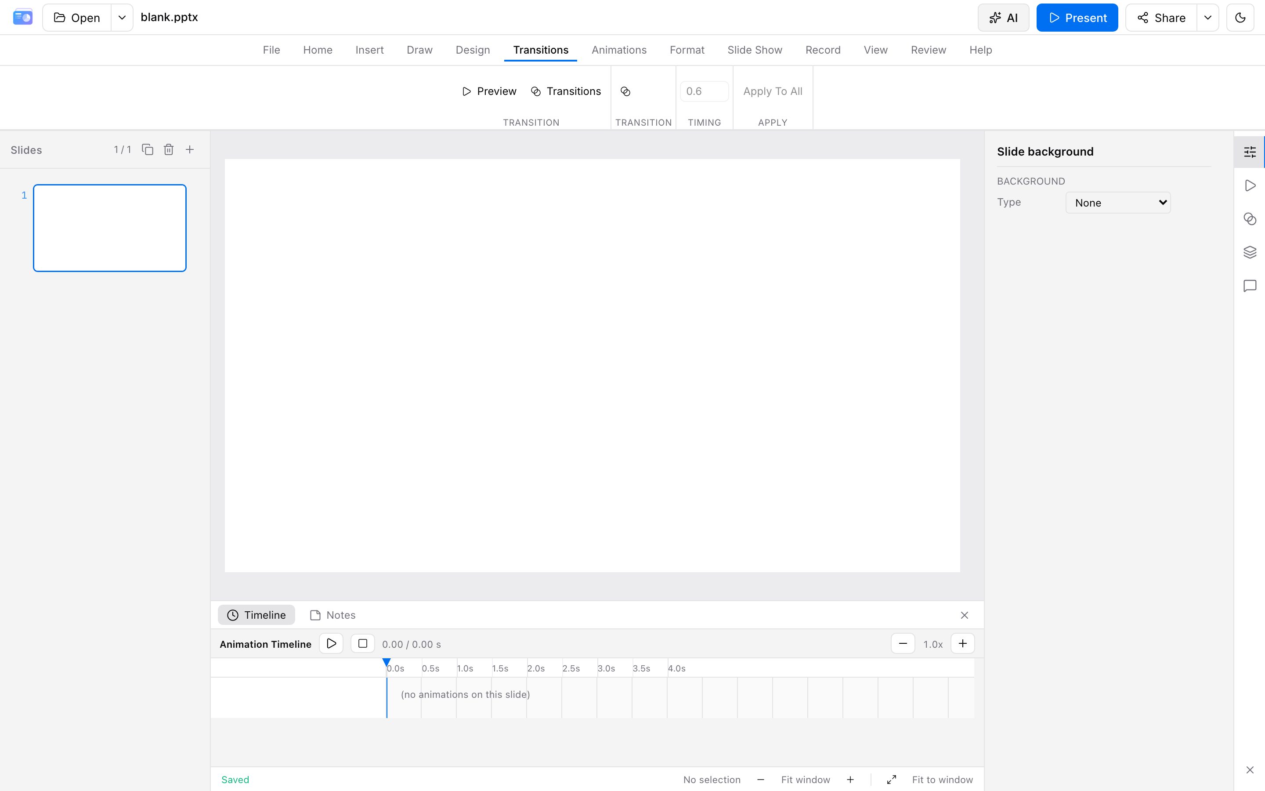Screen dimensions: 1265x791
Task: Open a file with the Open button
Action: click(77, 18)
